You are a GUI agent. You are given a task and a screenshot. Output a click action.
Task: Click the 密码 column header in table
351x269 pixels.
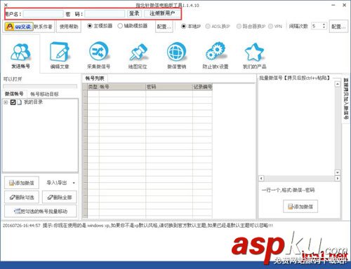169,87
